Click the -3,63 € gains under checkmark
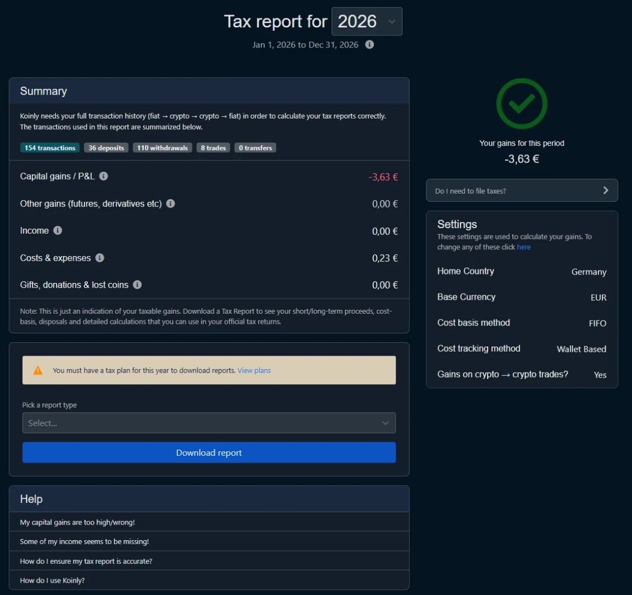632x595 pixels. click(x=522, y=159)
